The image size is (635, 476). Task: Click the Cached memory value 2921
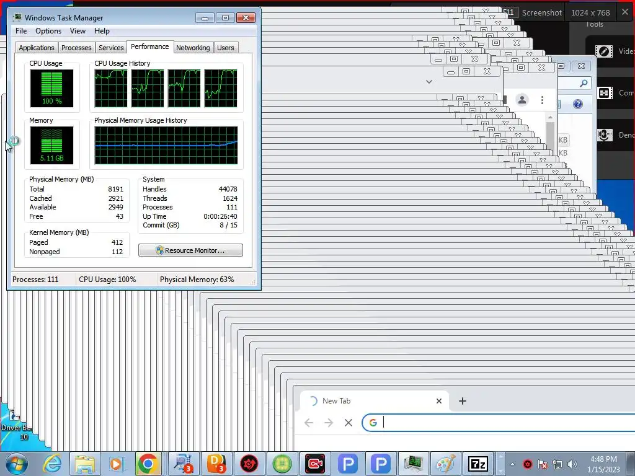pyautogui.click(x=115, y=198)
